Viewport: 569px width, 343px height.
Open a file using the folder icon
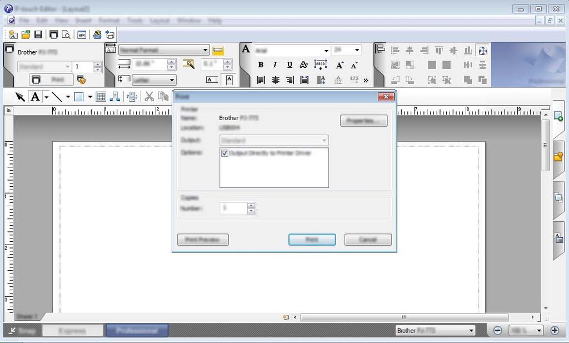pos(26,34)
